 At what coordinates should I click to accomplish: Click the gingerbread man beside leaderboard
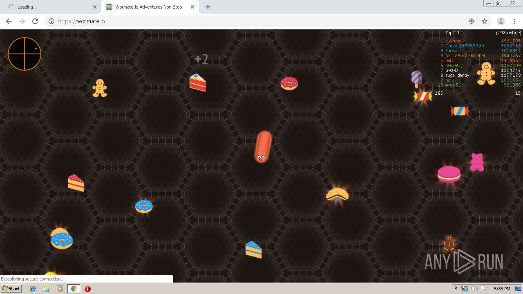point(486,73)
